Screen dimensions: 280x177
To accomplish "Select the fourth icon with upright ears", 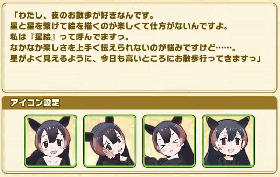I will click(228, 141).
